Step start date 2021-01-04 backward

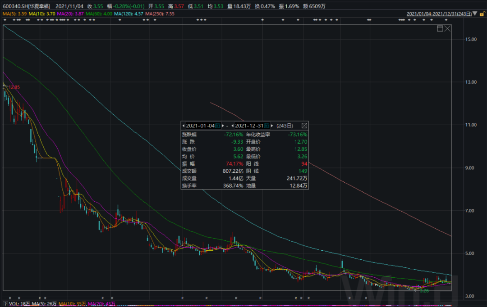pos(184,126)
